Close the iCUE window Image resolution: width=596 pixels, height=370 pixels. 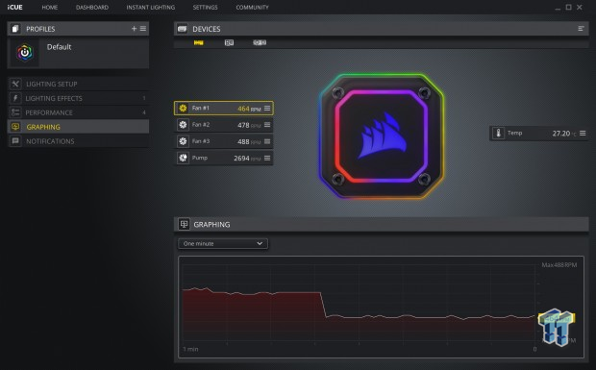(580, 8)
